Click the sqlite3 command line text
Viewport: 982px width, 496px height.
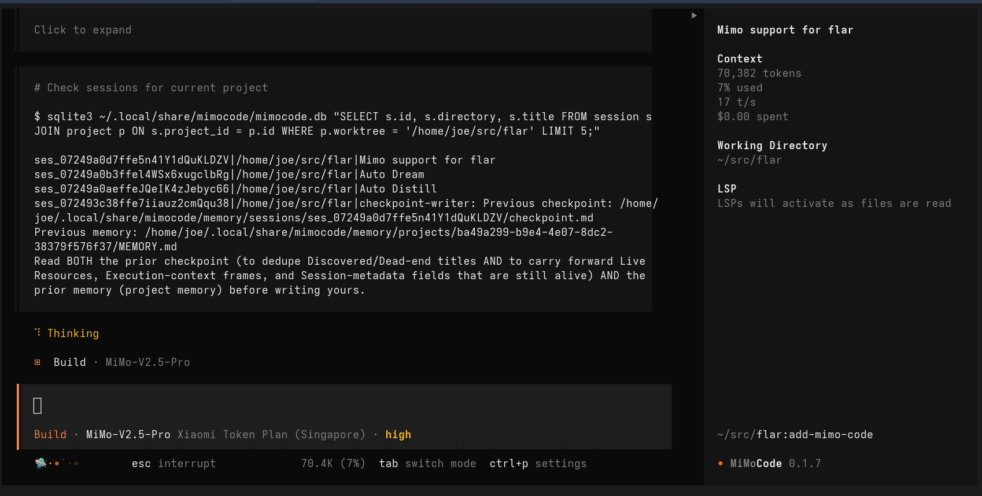pyautogui.click(x=343, y=124)
